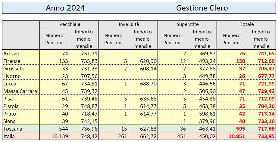
Task: Click the Firenze row label
Action: point(12,61)
